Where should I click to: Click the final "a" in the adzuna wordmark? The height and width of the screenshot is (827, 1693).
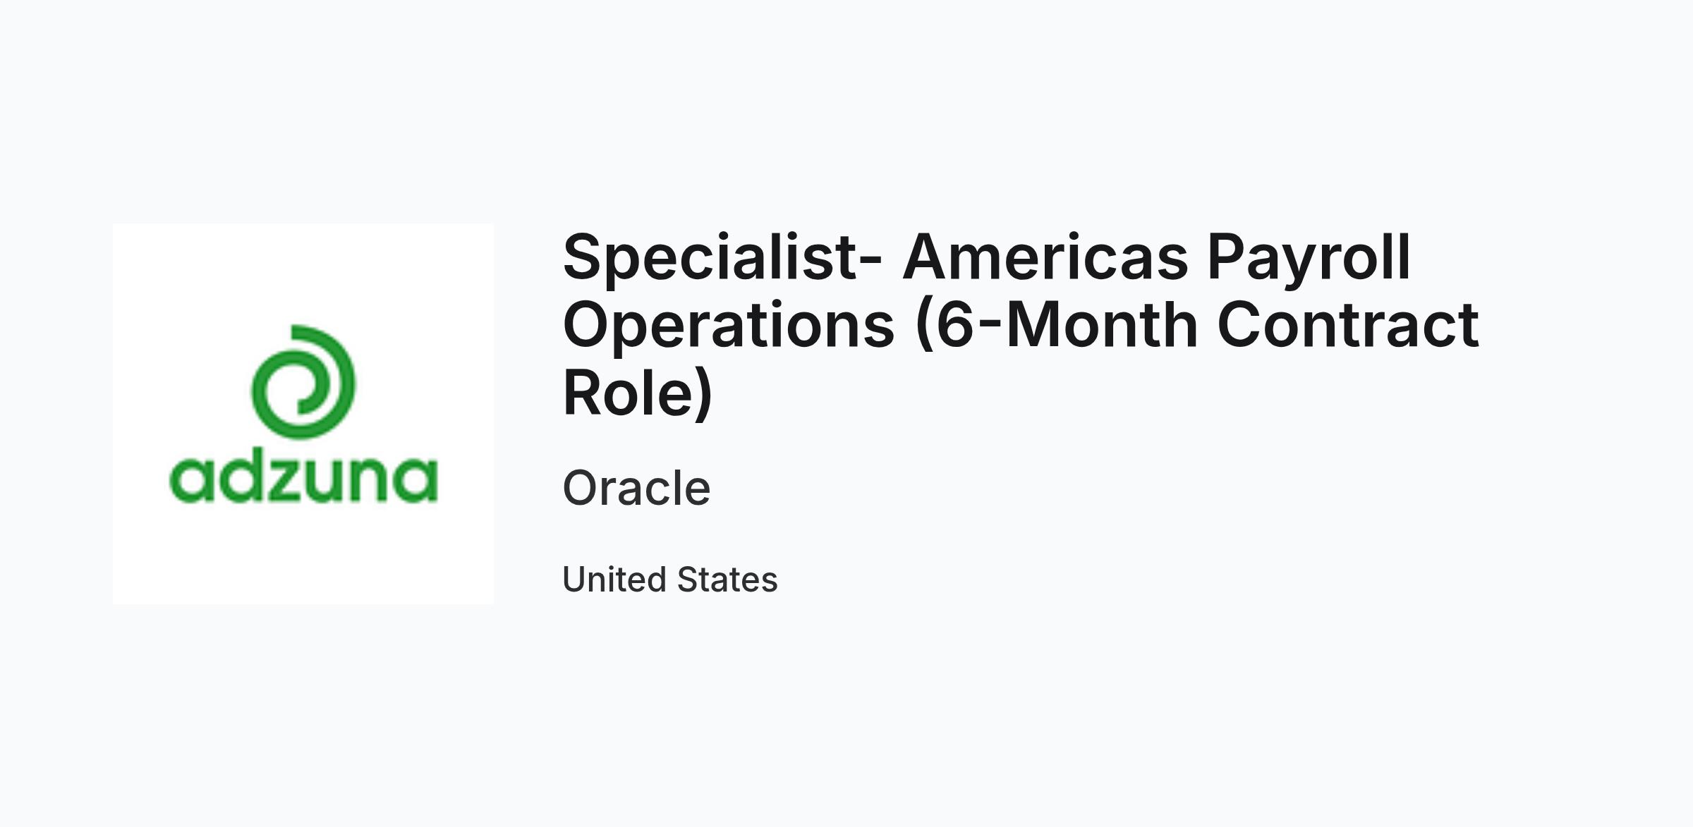point(416,482)
